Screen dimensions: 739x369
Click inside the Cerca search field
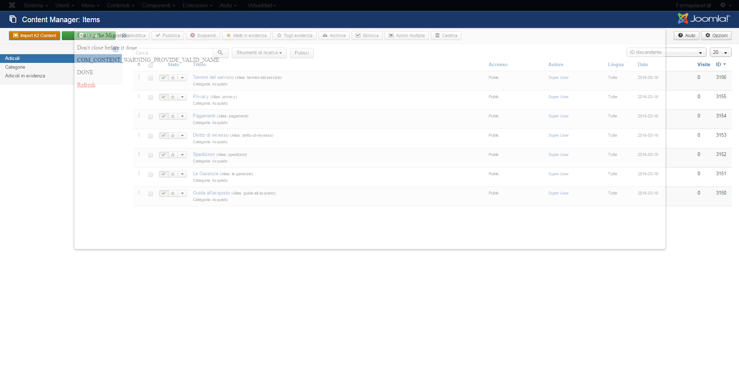click(x=173, y=53)
